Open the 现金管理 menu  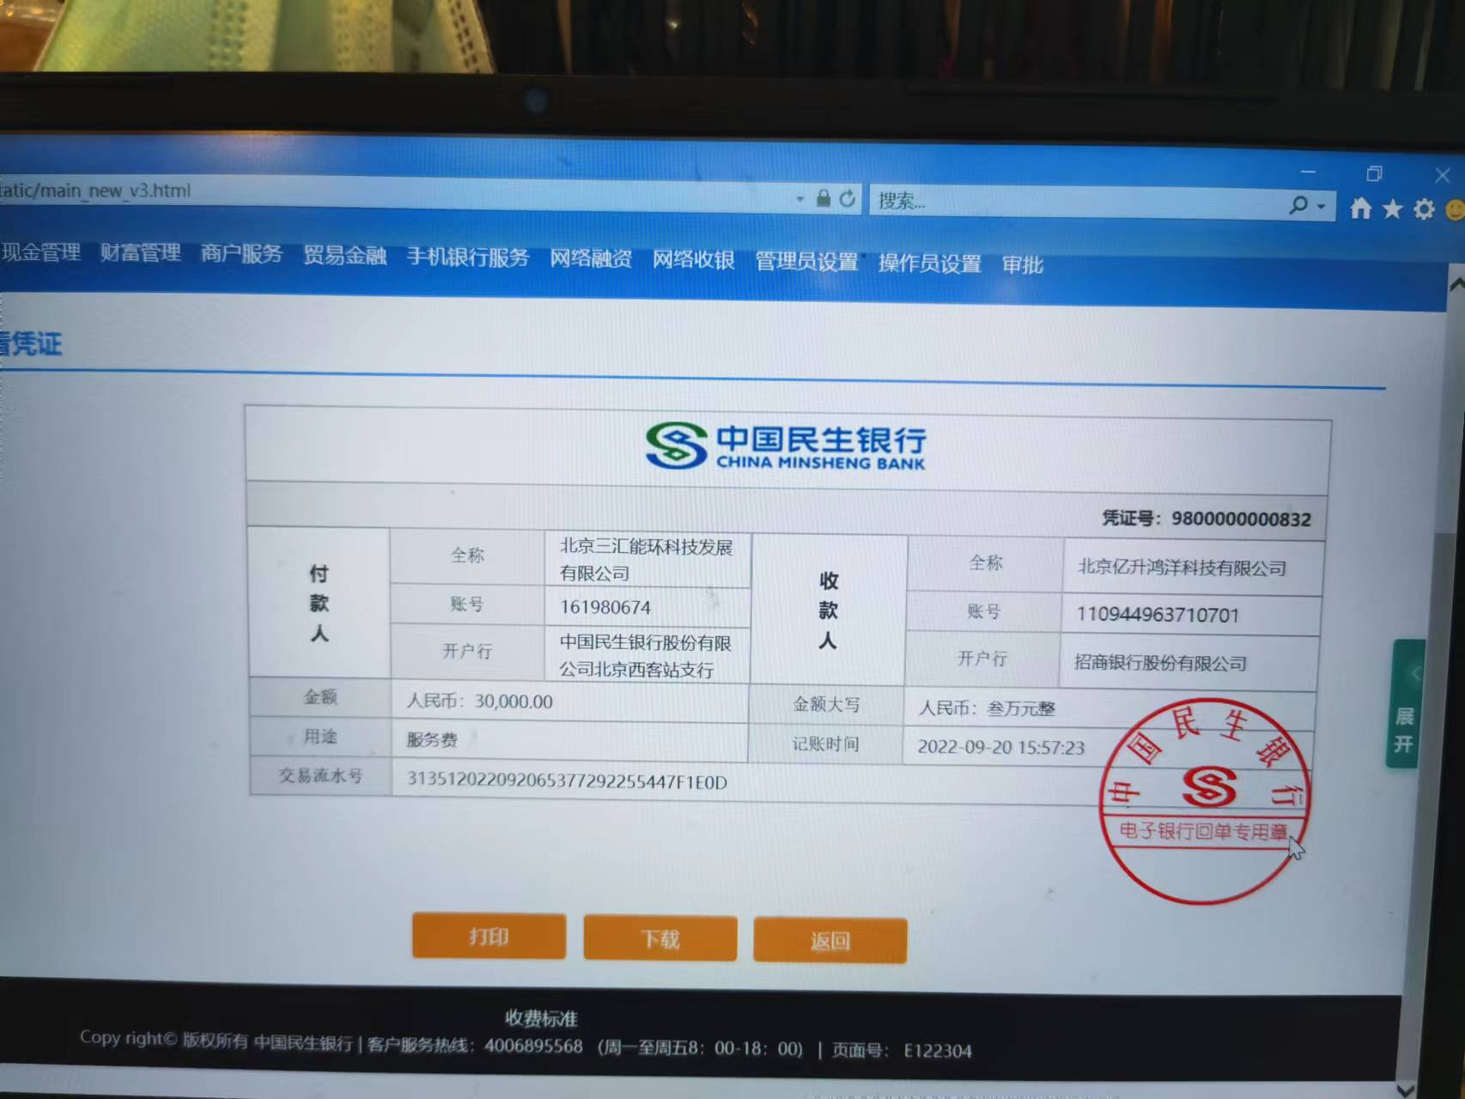coord(40,252)
